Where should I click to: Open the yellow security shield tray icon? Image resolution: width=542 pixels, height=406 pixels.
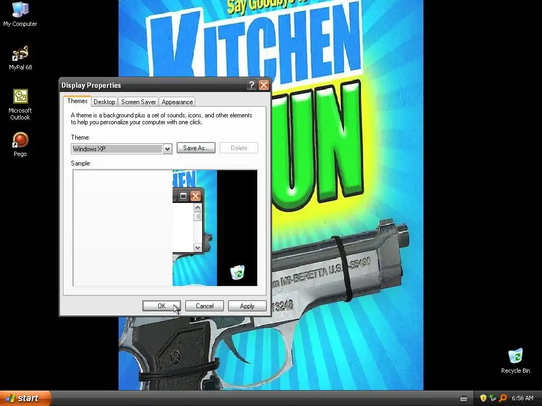point(483,398)
